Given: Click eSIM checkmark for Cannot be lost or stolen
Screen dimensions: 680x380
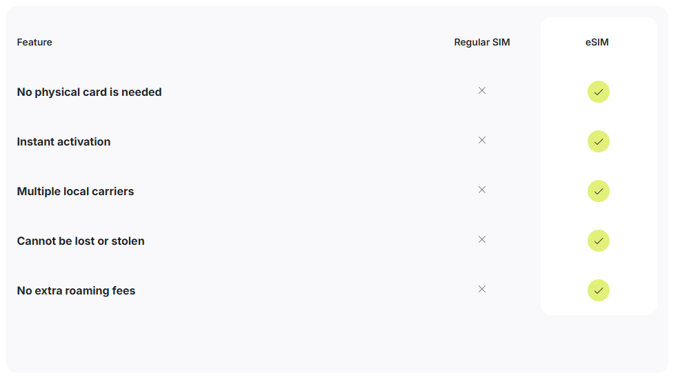Looking at the screenshot, I should pyautogui.click(x=599, y=241).
